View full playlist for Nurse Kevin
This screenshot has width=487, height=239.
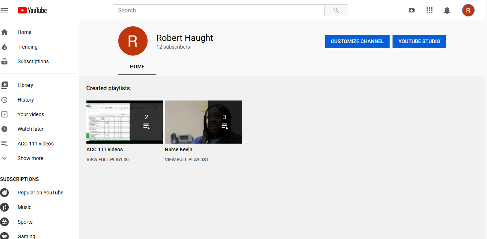(x=187, y=160)
